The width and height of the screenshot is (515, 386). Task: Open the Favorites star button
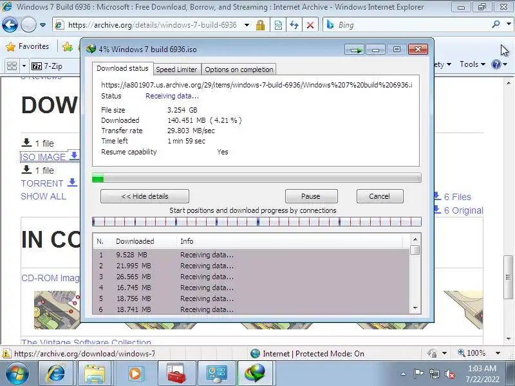tap(27, 46)
